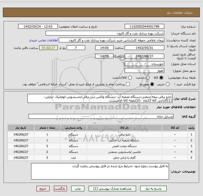Choose the جزیی purchase type radio
203x196 pixels.
click(167, 84)
